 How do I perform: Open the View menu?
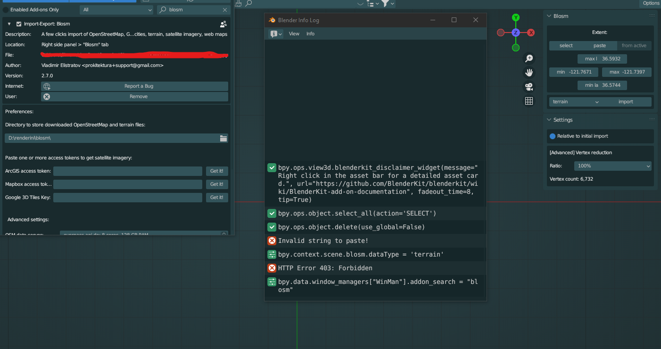coord(294,33)
